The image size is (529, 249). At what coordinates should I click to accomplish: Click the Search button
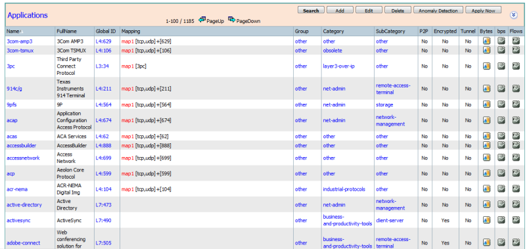click(311, 11)
